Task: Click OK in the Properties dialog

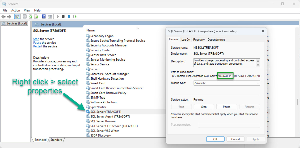Action: [215, 139]
